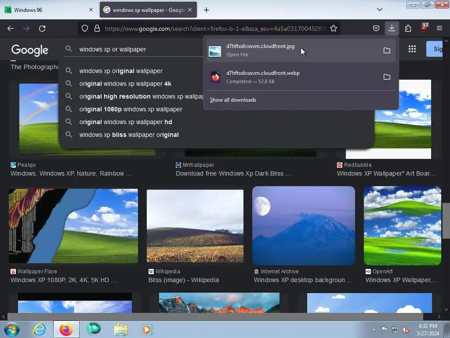
Task: Open Firefox application hamburger menu
Action: [439, 28]
